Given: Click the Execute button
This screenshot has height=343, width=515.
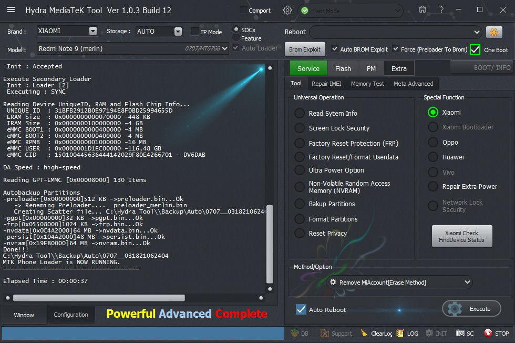Looking at the screenshot, I should pos(471,309).
